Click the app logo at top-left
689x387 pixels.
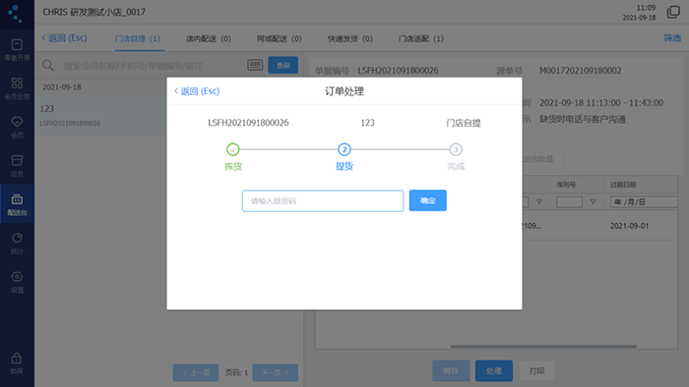(x=15, y=13)
